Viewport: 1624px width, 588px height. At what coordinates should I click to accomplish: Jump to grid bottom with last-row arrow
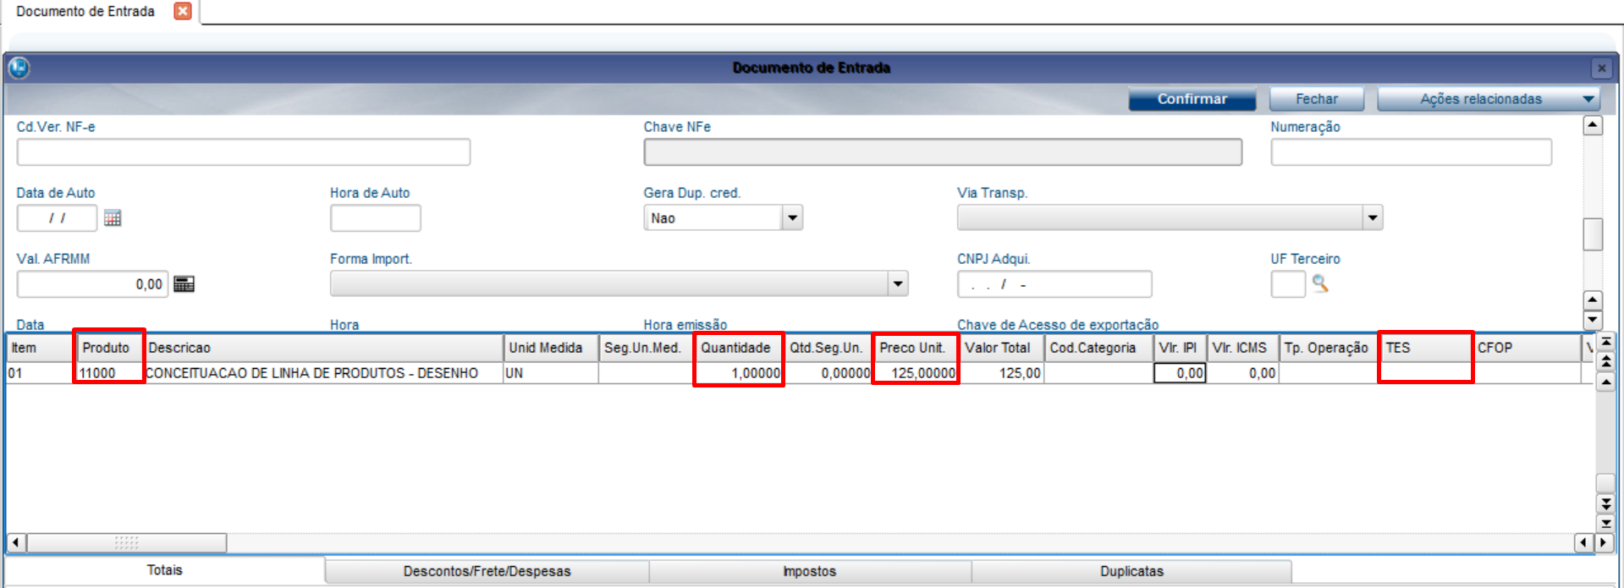pyautogui.click(x=1605, y=523)
